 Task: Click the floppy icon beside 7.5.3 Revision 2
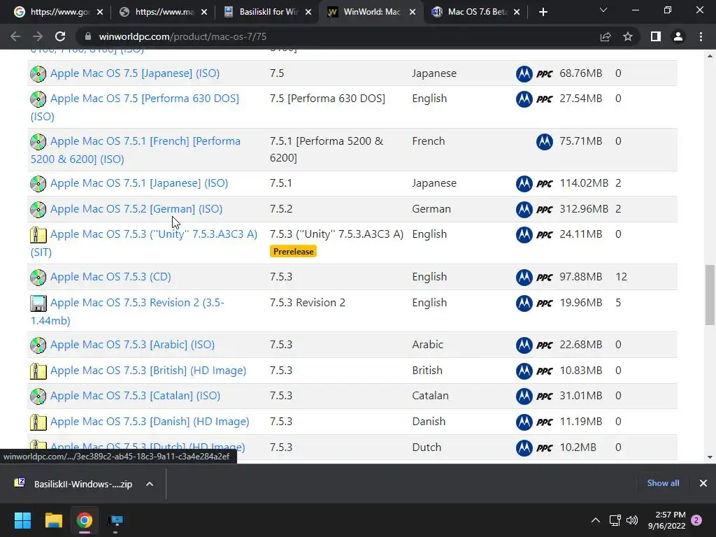[38, 303]
